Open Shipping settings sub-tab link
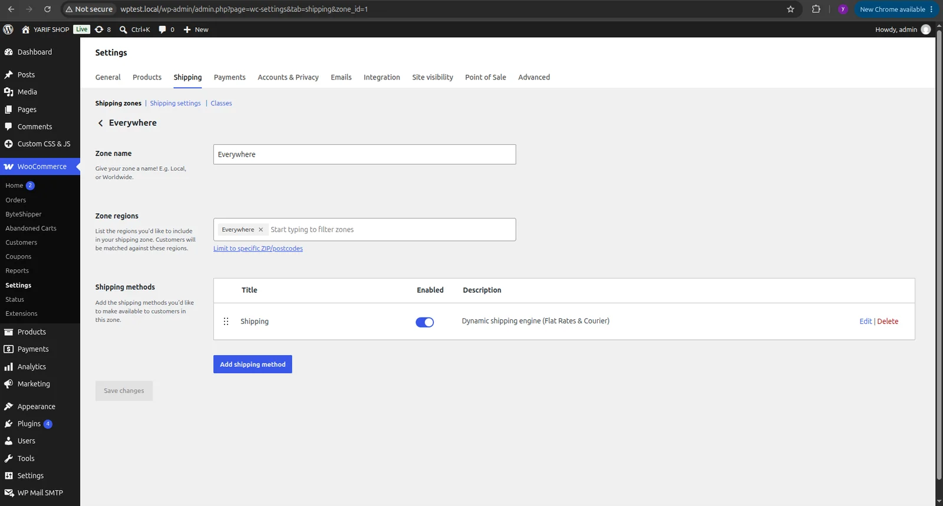The height and width of the screenshot is (506, 943). (175, 103)
